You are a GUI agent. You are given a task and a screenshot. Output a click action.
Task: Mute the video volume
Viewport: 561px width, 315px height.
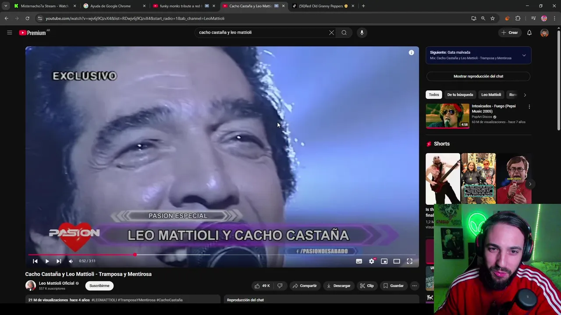click(71, 261)
